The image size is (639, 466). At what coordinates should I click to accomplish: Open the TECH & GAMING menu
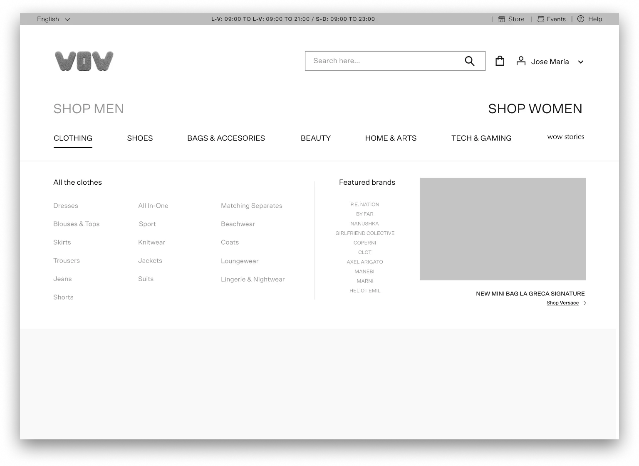click(x=481, y=138)
